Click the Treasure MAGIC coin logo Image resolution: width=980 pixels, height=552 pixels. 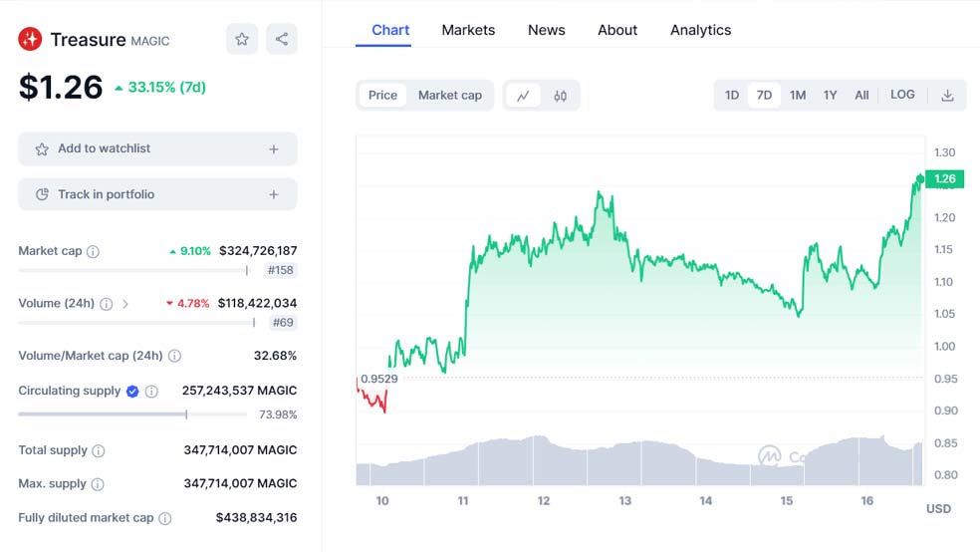tap(30, 39)
